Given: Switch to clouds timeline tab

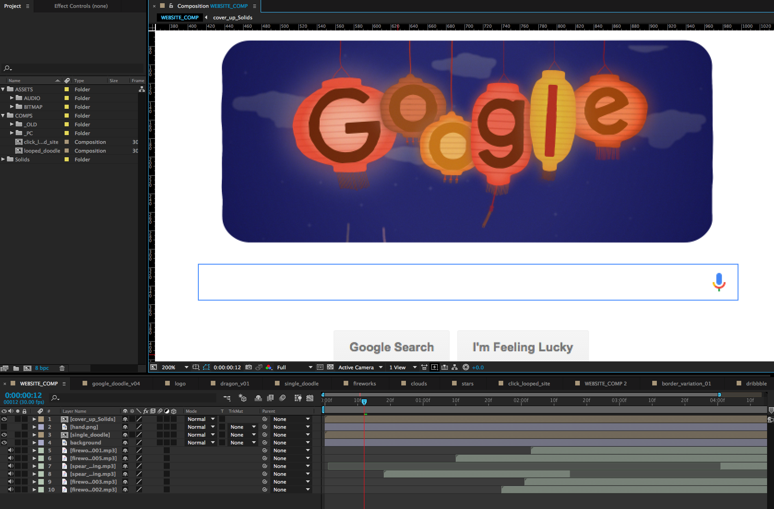Looking at the screenshot, I should (419, 384).
